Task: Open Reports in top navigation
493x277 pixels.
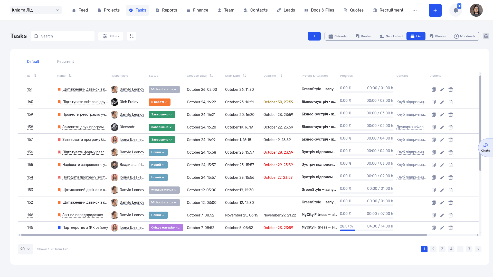Action: click(x=166, y=10)
